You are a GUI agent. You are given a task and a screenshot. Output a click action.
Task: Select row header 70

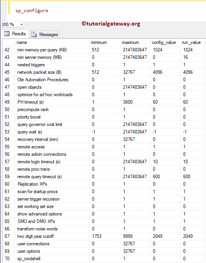(x=9, y=259)
